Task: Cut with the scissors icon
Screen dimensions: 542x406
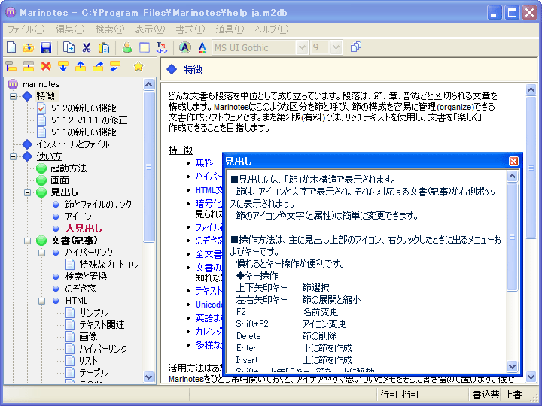Action: pyautogui.click(x=87, y=47)
